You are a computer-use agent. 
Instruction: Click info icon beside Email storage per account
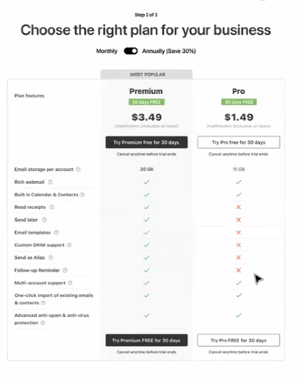pos(78,169)
